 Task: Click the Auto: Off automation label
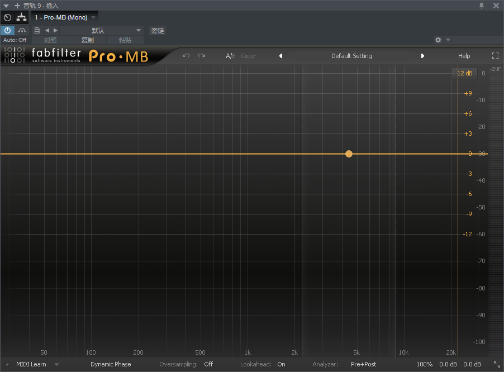pos(15,40)
